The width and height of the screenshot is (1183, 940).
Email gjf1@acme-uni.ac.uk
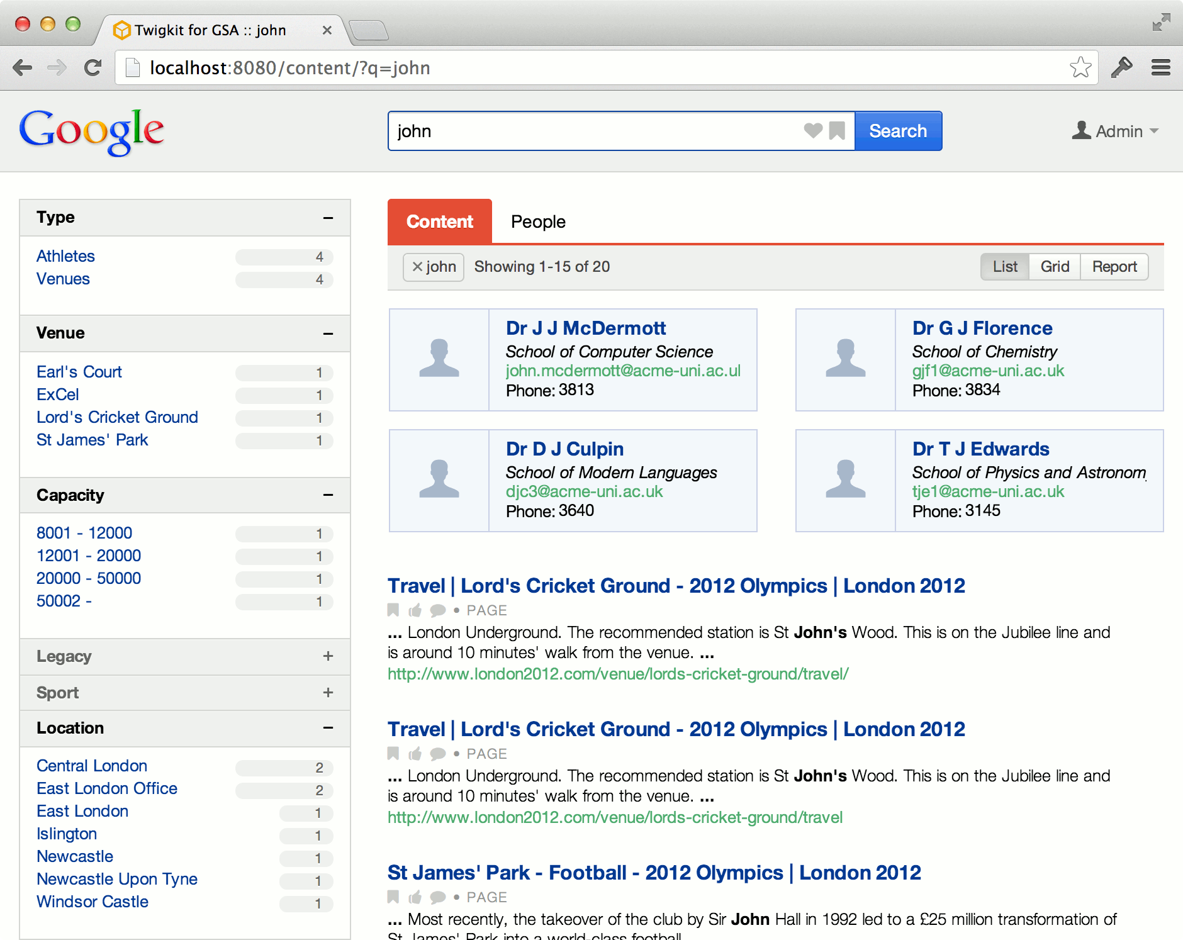(x=988, y=371)
